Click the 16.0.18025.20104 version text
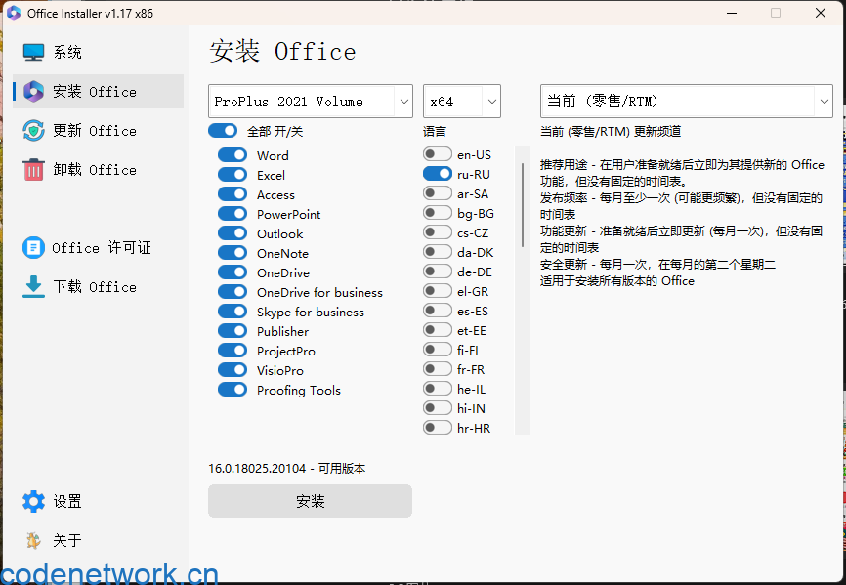The image size is (846, 585). click(x=257, y=468)
